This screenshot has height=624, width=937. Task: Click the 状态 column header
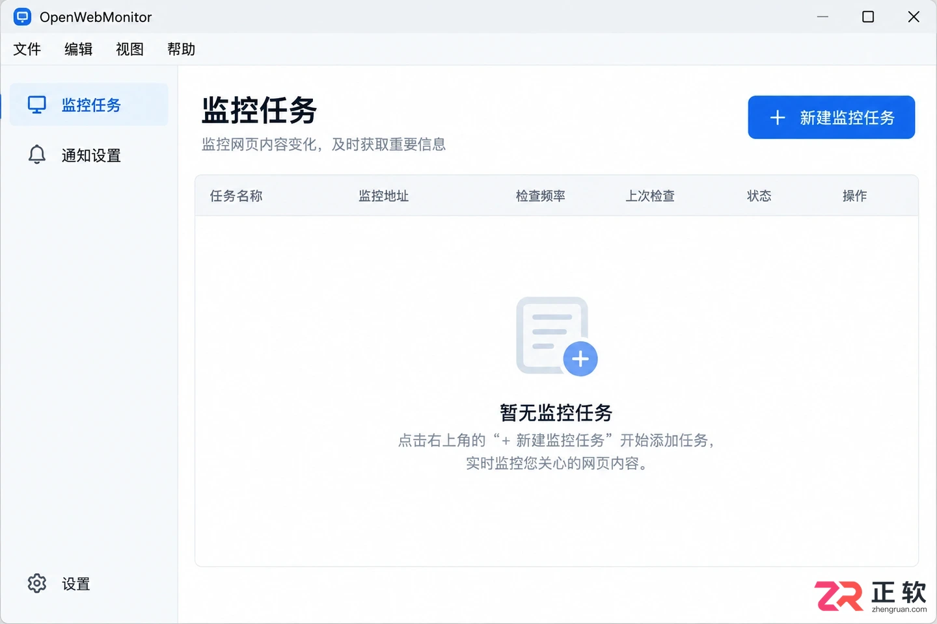click(759, 196)
